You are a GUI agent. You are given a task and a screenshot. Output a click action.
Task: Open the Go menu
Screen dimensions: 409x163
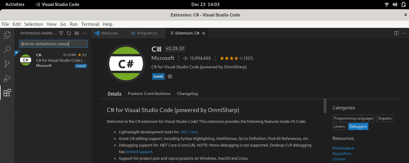(63, 24)
